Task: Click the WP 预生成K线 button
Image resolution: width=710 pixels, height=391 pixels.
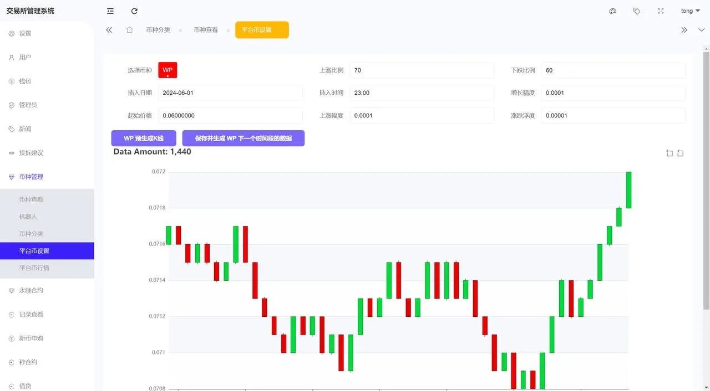Action: [x=144, y=138]
